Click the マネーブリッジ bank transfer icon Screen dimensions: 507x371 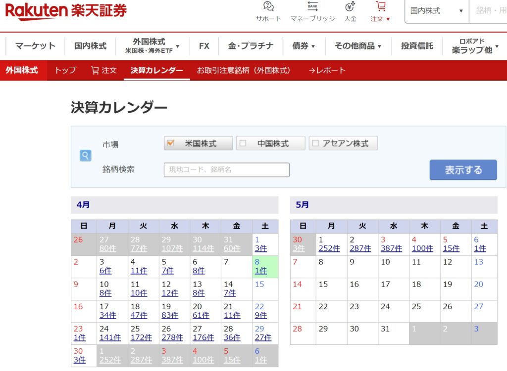coord(312,7)
